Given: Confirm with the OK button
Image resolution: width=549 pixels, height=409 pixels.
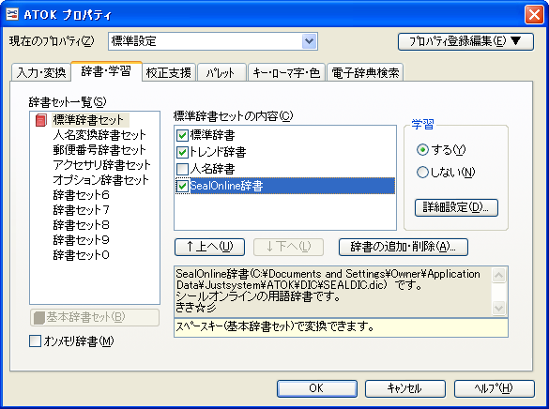Looking at the screenshot, I should coord(317,388).
